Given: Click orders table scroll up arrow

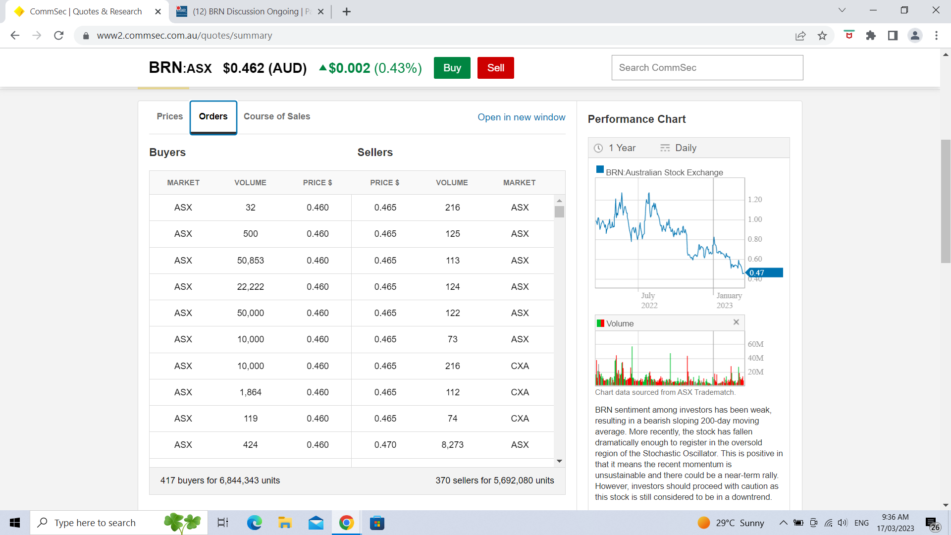Looking at the screenshot, I should tap(559, 201).
